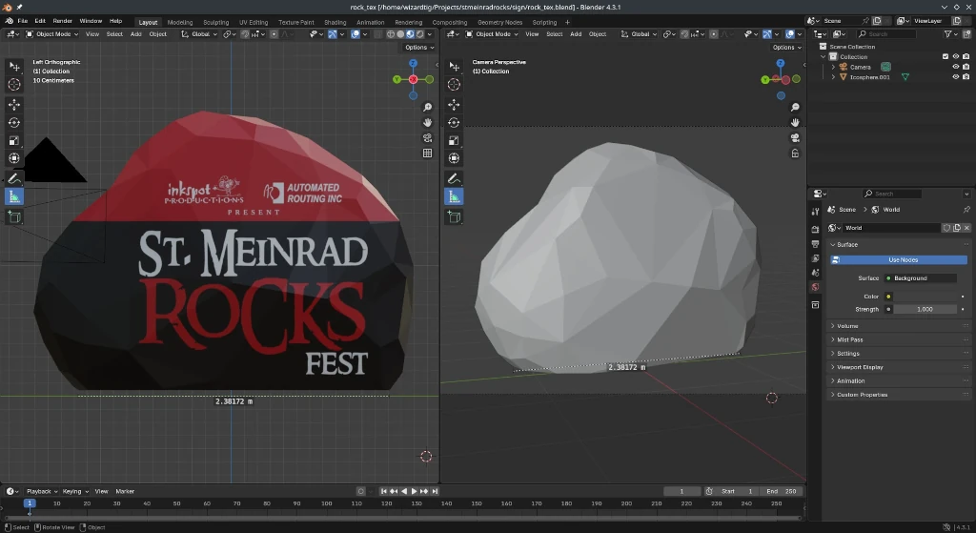Select the Add Cube tool in left viewport

pos(14,216)
